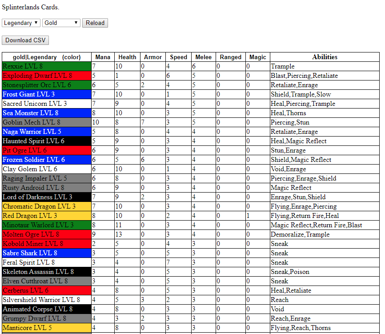Screen dimensions: 385x334
Task: Open the Gold foil dropdown
Action: pyautogui.click(x=61, y=23)
